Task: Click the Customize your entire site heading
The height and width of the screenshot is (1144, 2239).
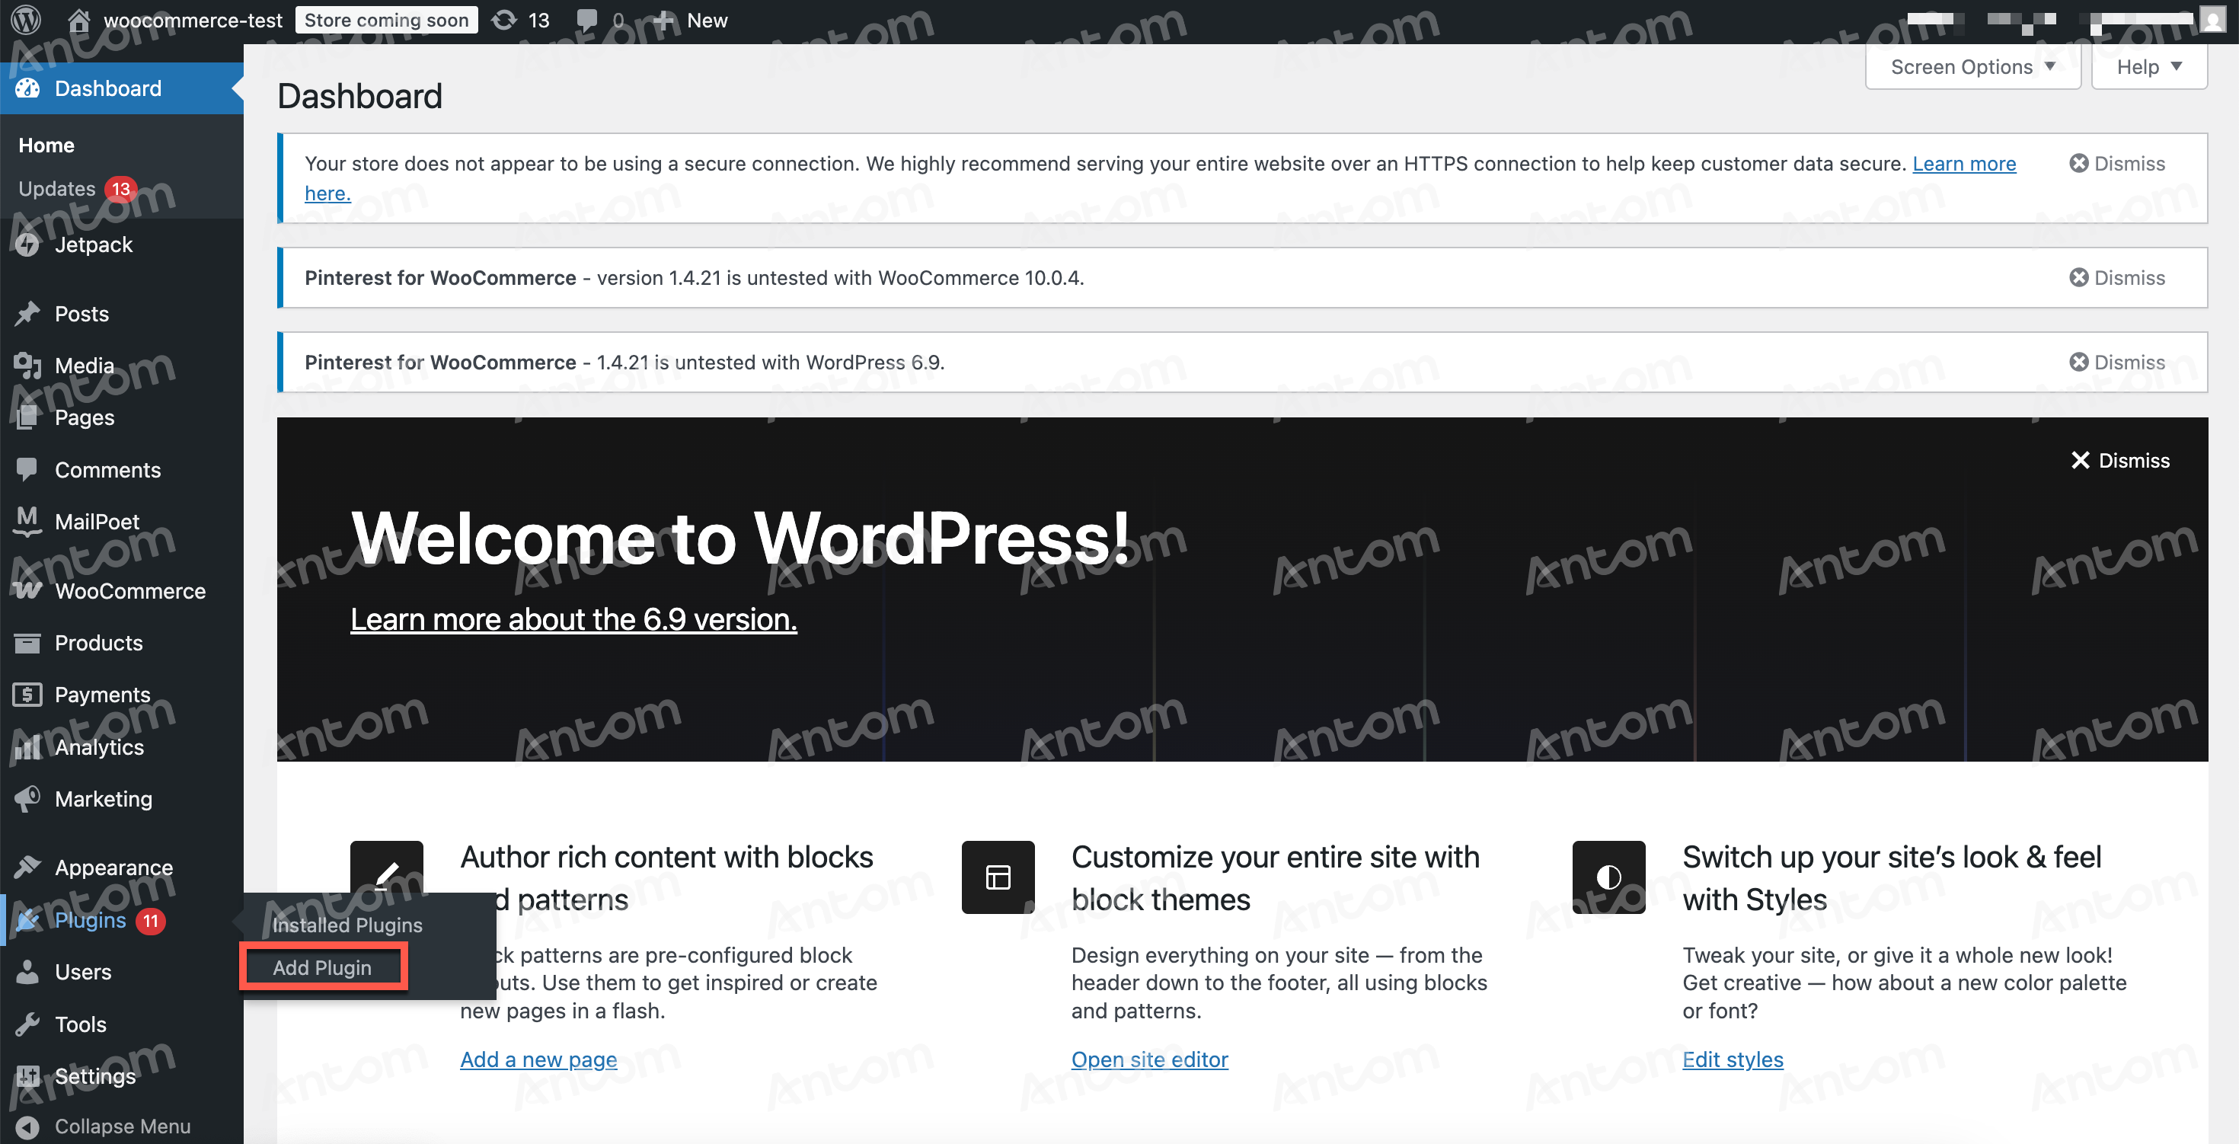Action: 1276,878
